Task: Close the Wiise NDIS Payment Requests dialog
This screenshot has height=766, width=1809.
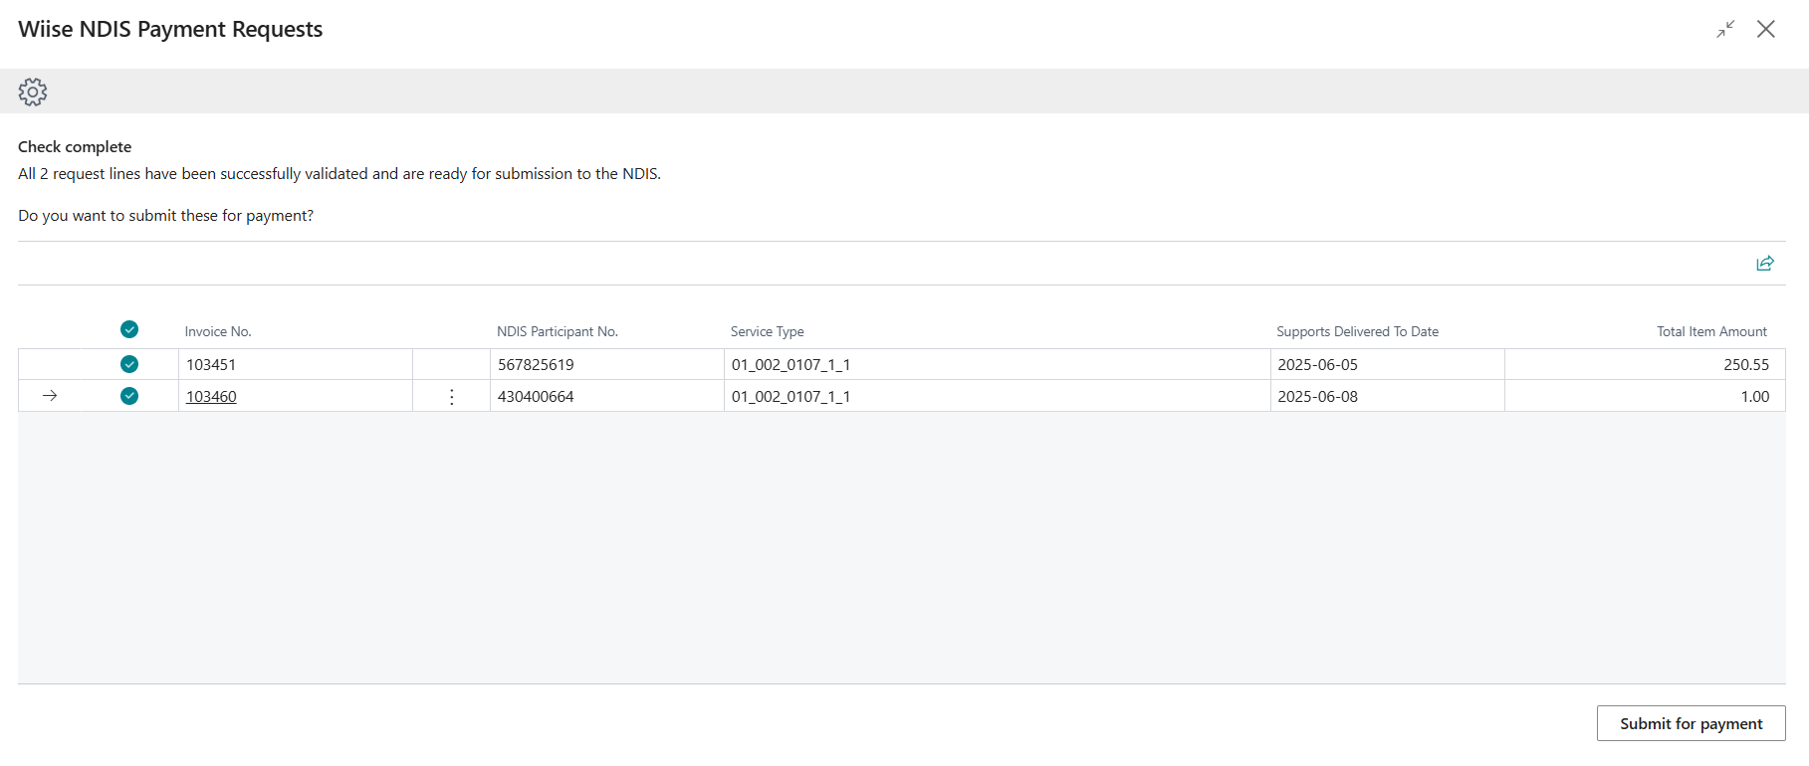Action: point(1766,29)
